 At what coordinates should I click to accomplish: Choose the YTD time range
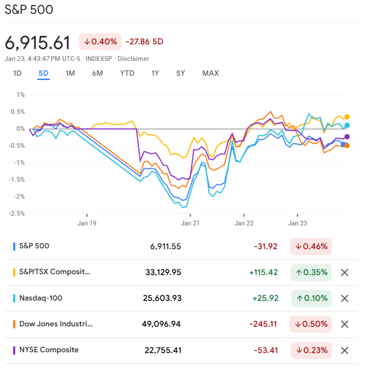(x=127, y=73)
